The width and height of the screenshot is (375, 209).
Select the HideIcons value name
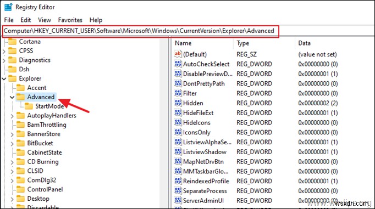pyautogui.click(x=197, y=123)
